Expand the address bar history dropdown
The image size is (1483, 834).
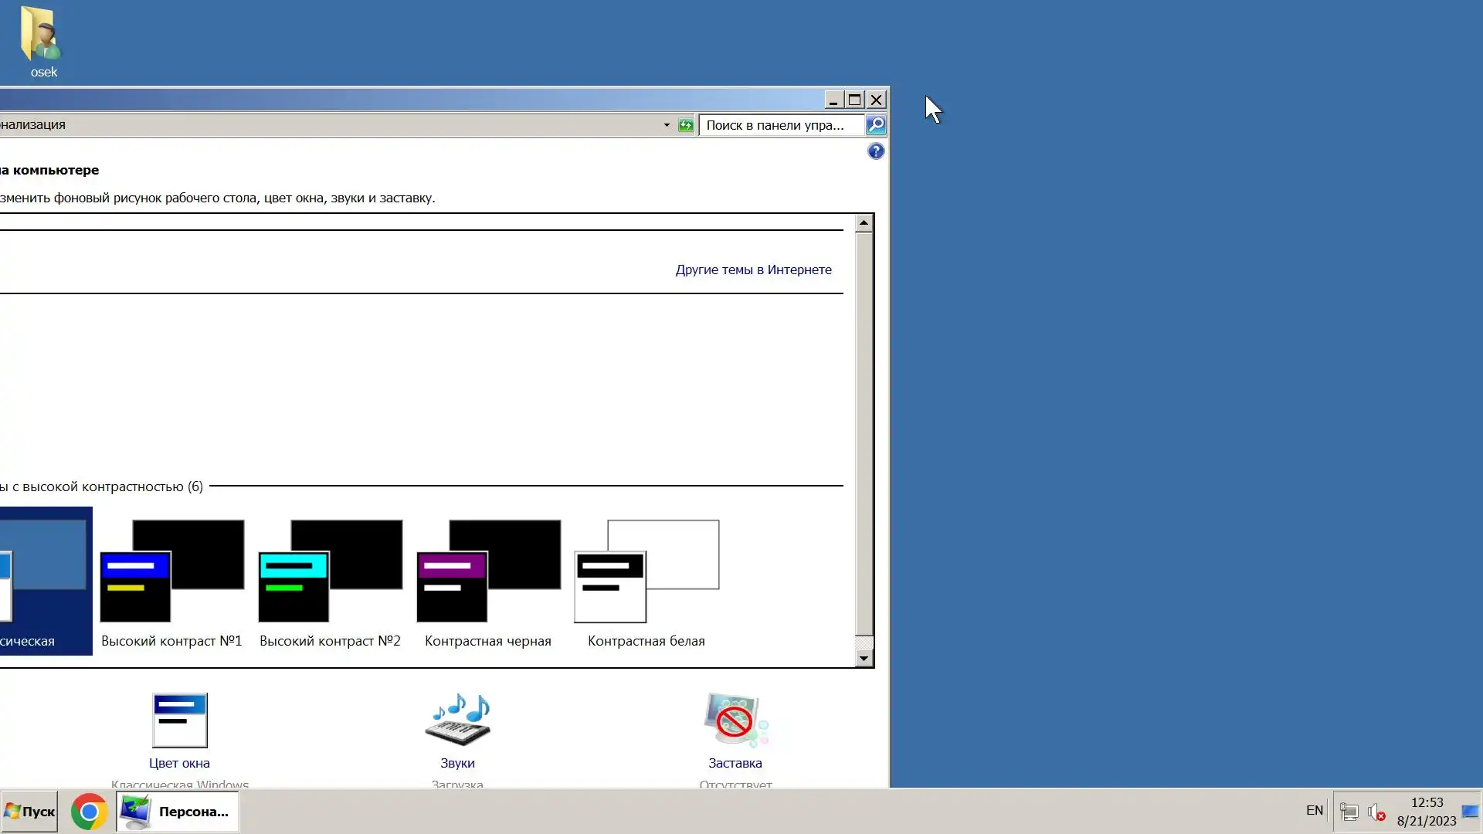pos(667,125)
